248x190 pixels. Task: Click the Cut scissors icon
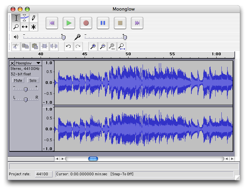click(x=15, y=46)
